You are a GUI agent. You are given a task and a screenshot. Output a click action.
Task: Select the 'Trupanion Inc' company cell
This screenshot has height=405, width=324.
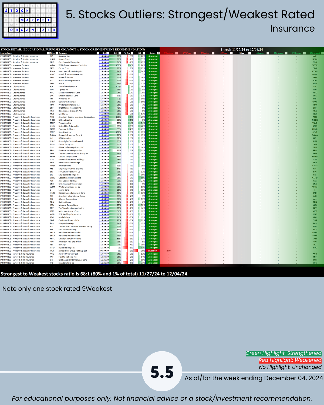click(65, 123)
